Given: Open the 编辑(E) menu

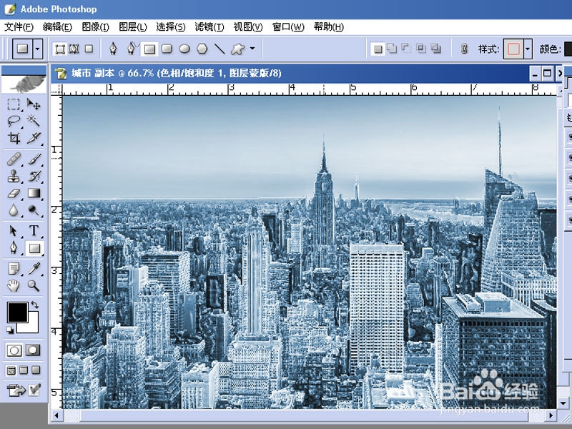Looking at the screenshot, I should point(57,27).
